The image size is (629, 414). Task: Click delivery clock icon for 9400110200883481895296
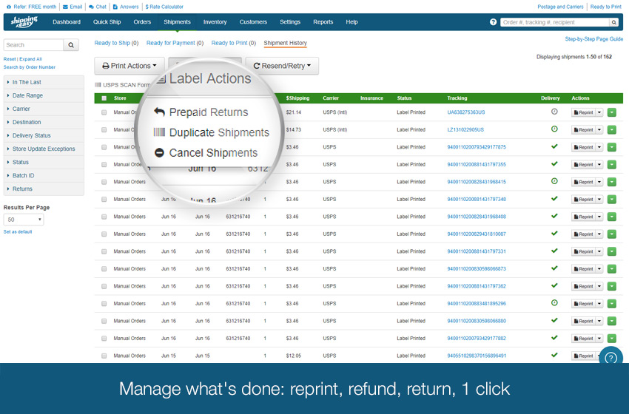coord(554,302)
